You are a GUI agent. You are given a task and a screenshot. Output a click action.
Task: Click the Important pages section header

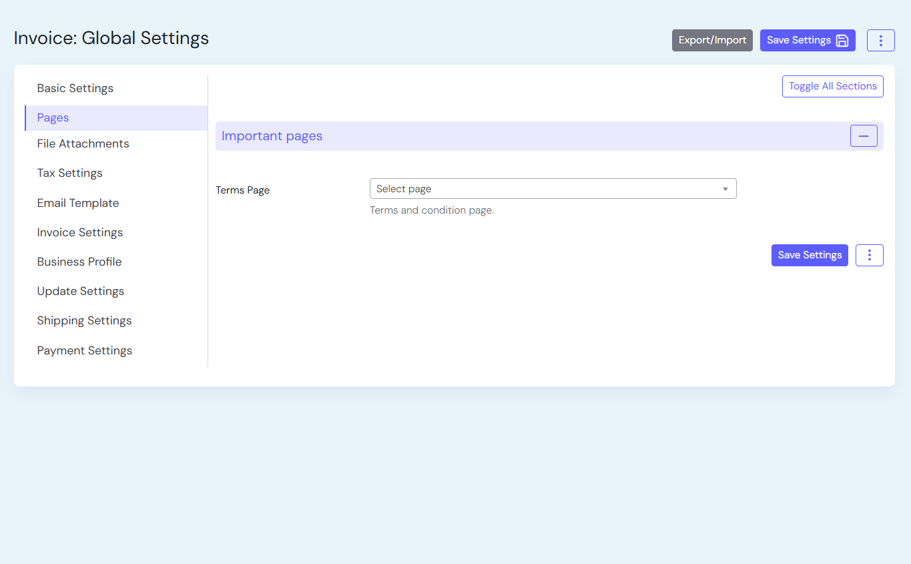pyautogui.click(x=272, y=136)
